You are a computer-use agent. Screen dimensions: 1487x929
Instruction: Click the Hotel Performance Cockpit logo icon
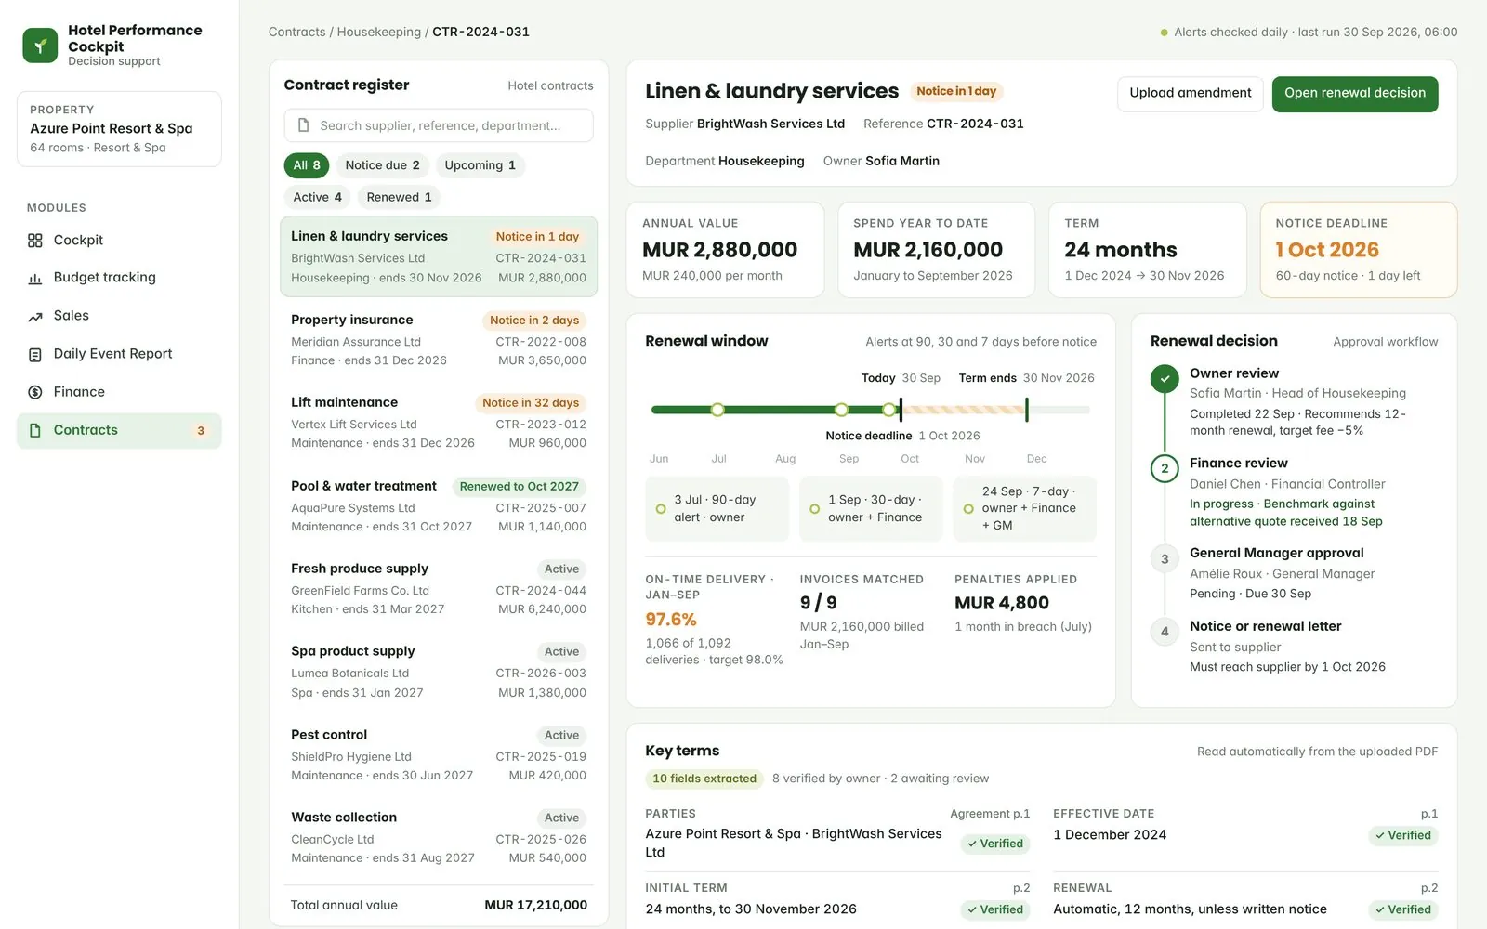(x=40, y=45)
